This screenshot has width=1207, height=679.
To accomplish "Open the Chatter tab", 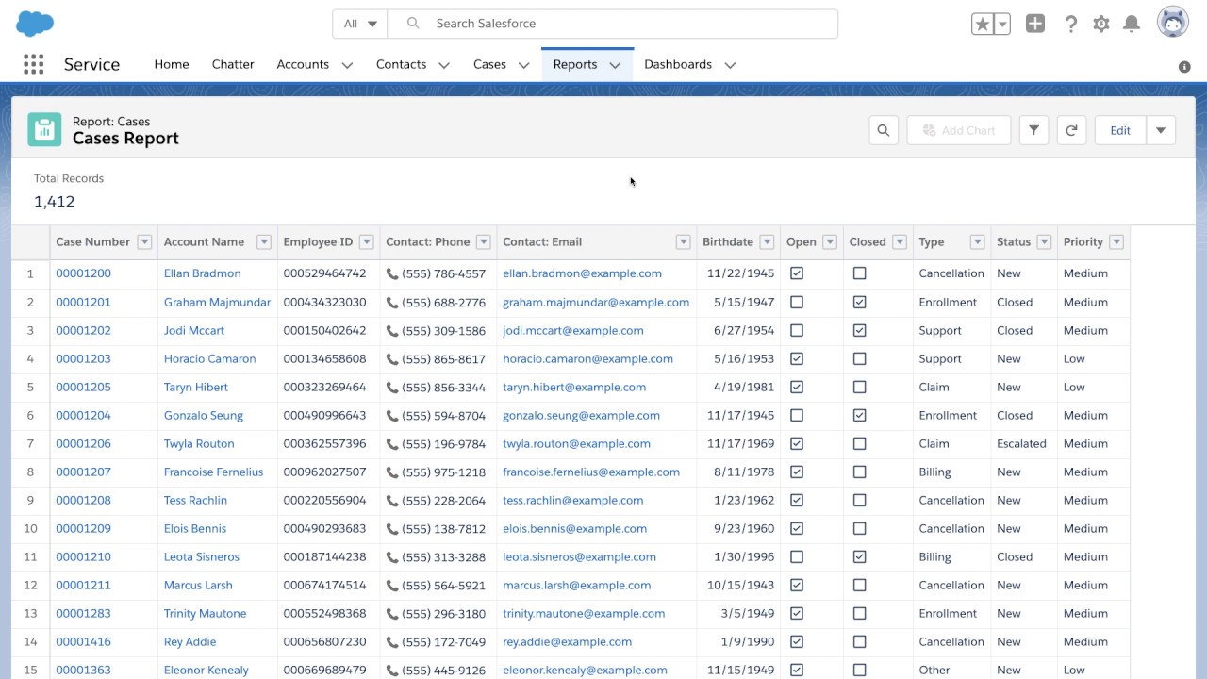I will (x=233, y=64).
